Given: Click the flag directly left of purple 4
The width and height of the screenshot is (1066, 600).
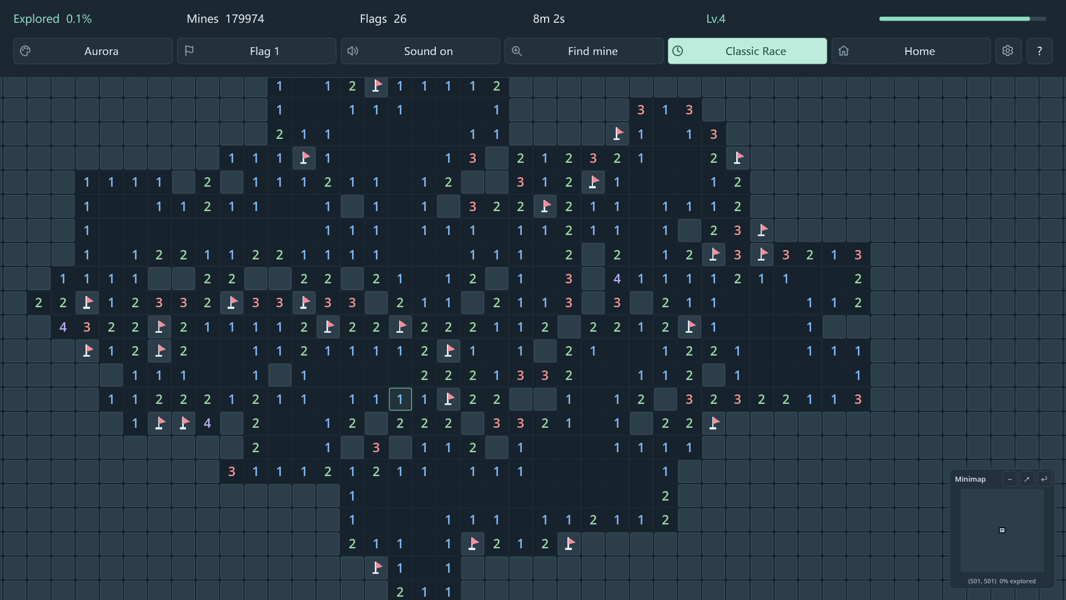Looking at the screenshot, I should pyautogui.click(x=183, y=423).
